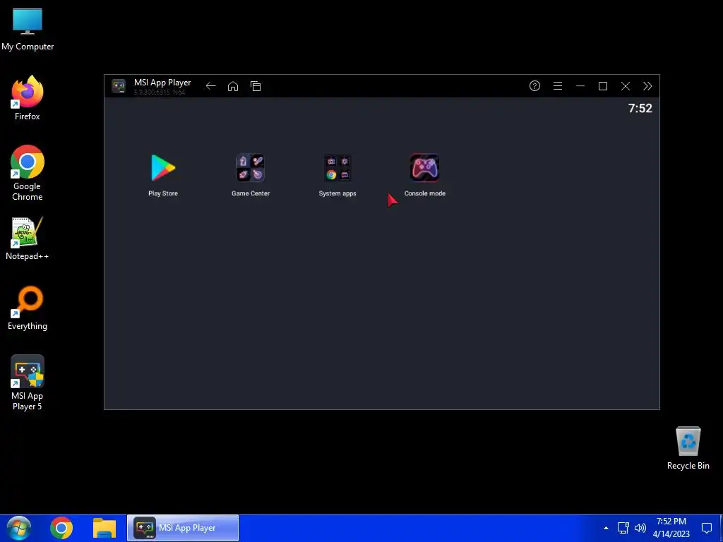Expand the App Player side toolbar
The width and height of the screenshot is (723, 542).
click(x=647, y=86)
